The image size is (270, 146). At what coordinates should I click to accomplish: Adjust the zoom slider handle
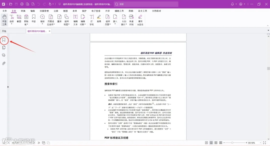232,143
